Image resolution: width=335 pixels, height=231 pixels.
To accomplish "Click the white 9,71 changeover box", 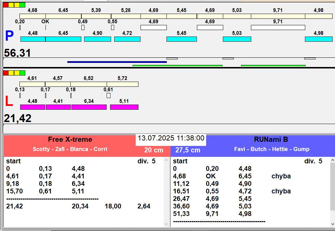I will point(278,27).
